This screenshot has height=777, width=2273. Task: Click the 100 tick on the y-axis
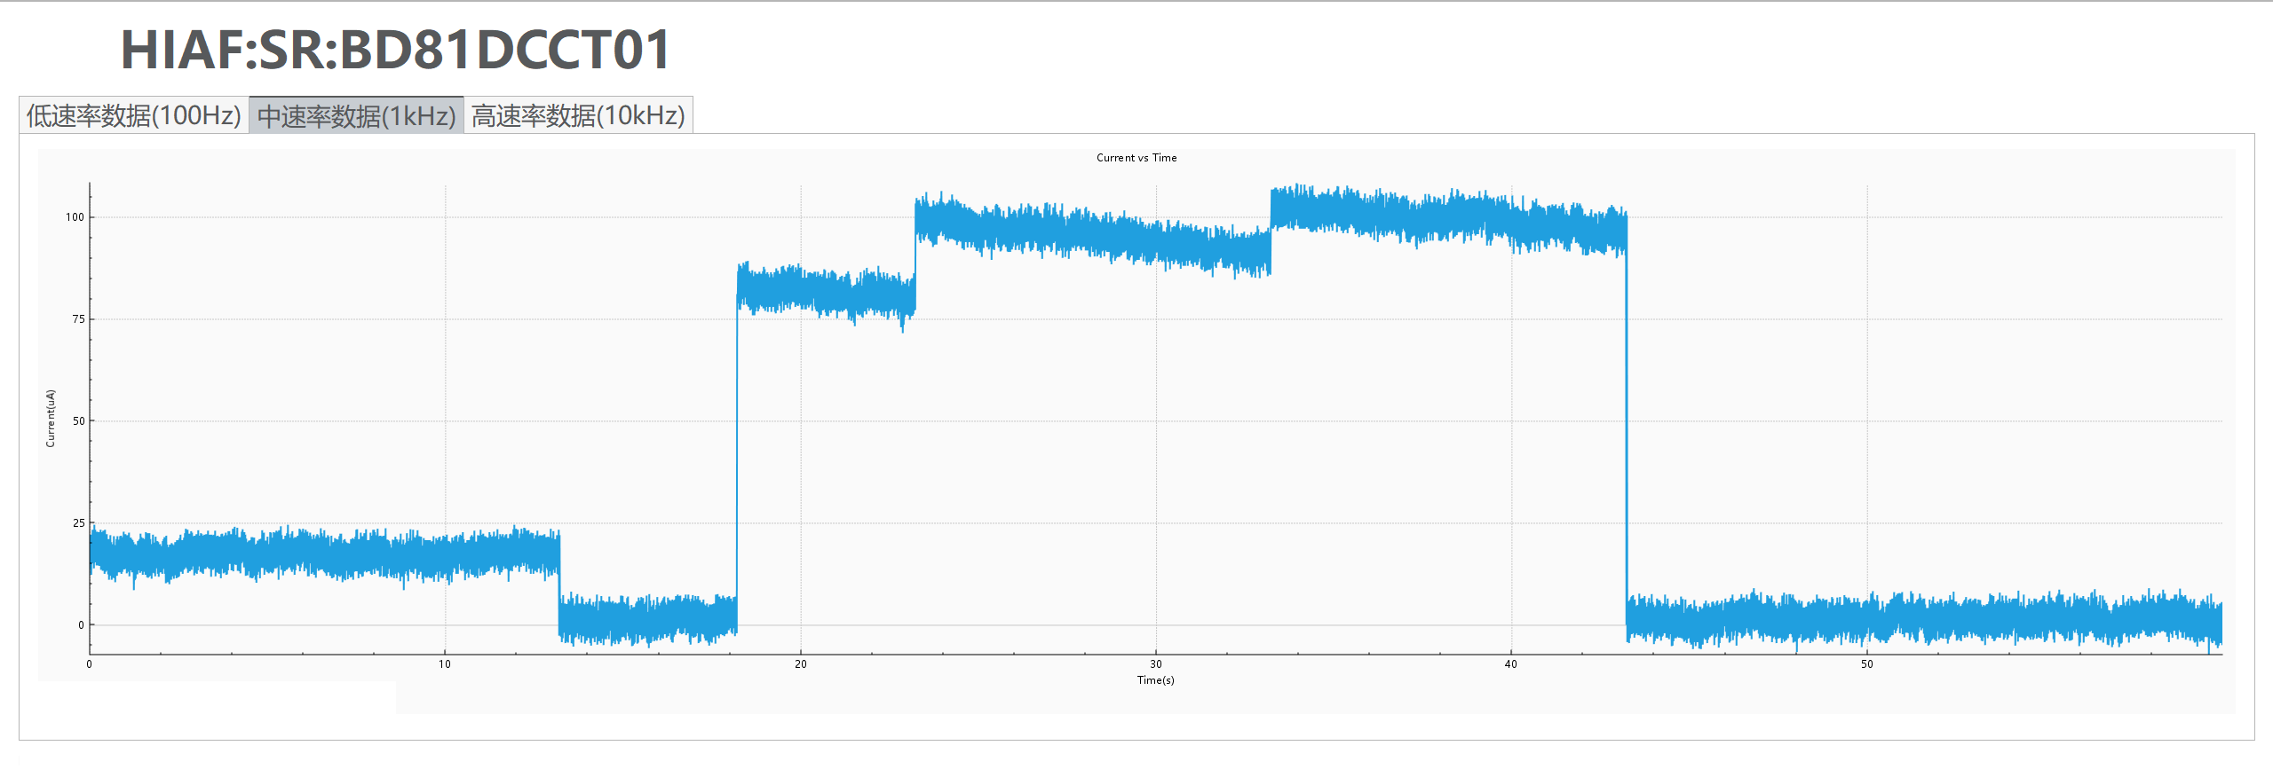tap(75, 217)
